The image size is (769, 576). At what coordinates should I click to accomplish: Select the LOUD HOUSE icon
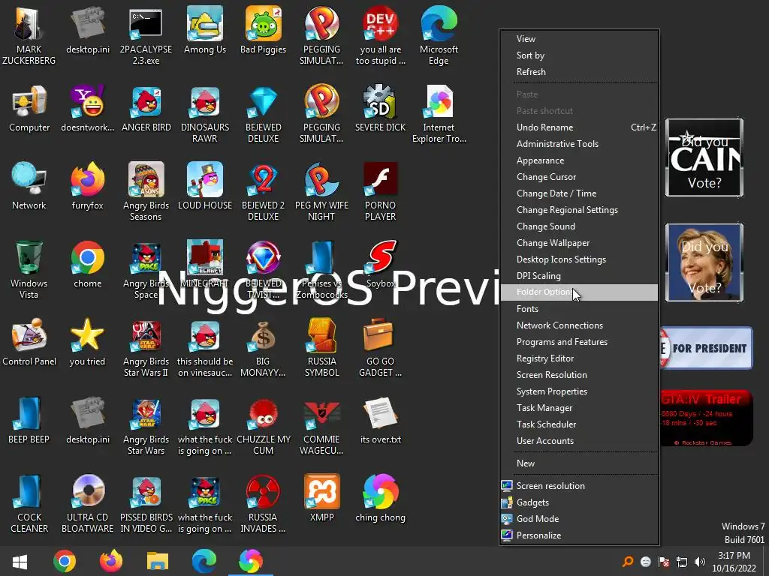(205, 186)
